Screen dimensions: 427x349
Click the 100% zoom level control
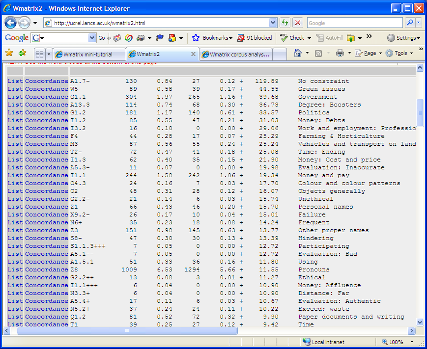point(397,342)
